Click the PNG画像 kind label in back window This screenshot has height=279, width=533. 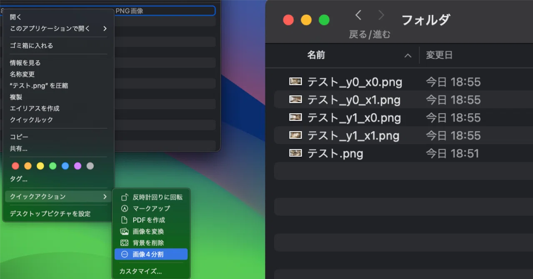[x=129, y=11]
